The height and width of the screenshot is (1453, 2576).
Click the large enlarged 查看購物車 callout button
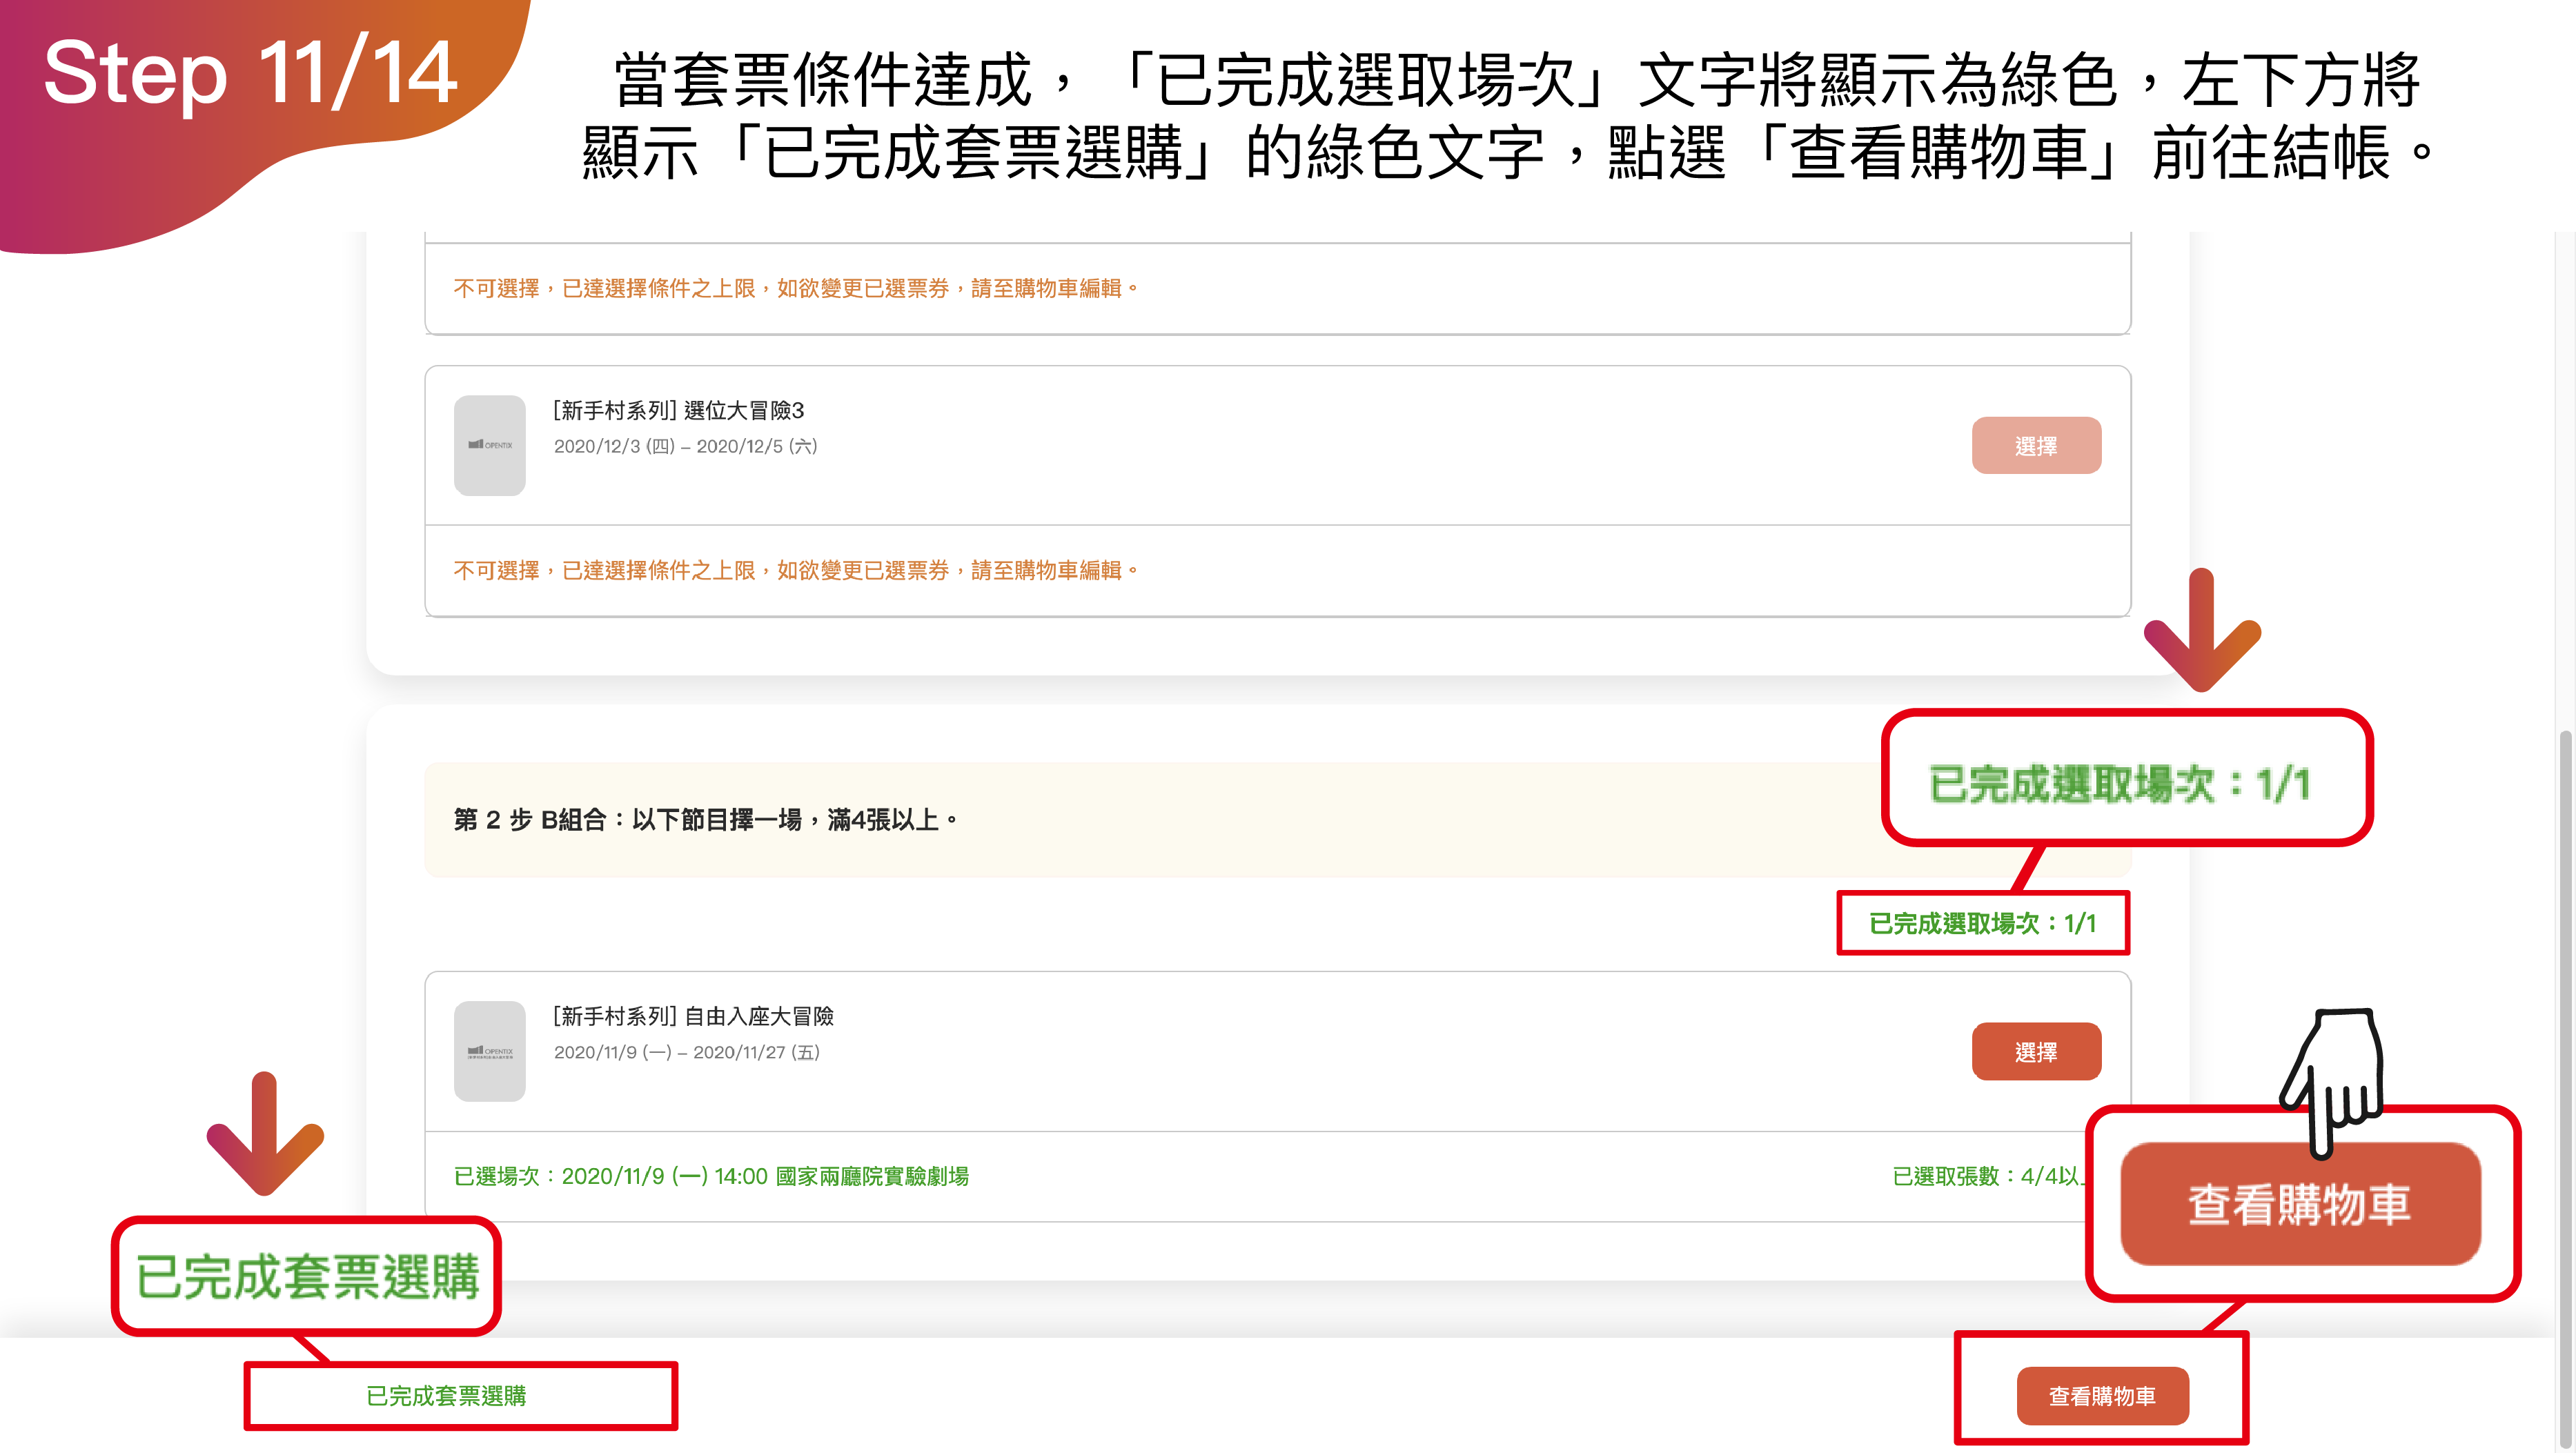(2299, 1204)
